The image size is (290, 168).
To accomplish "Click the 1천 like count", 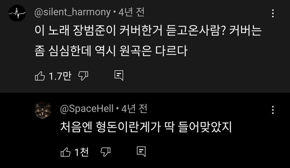I will (82, 152).
